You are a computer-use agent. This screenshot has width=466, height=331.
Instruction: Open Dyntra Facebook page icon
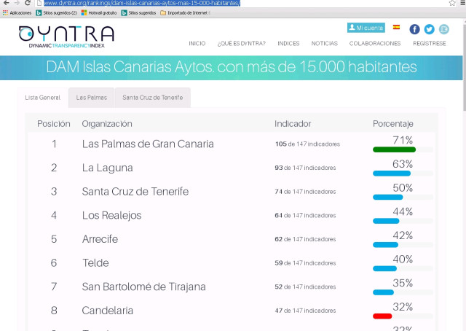click(x=414, y=29)
